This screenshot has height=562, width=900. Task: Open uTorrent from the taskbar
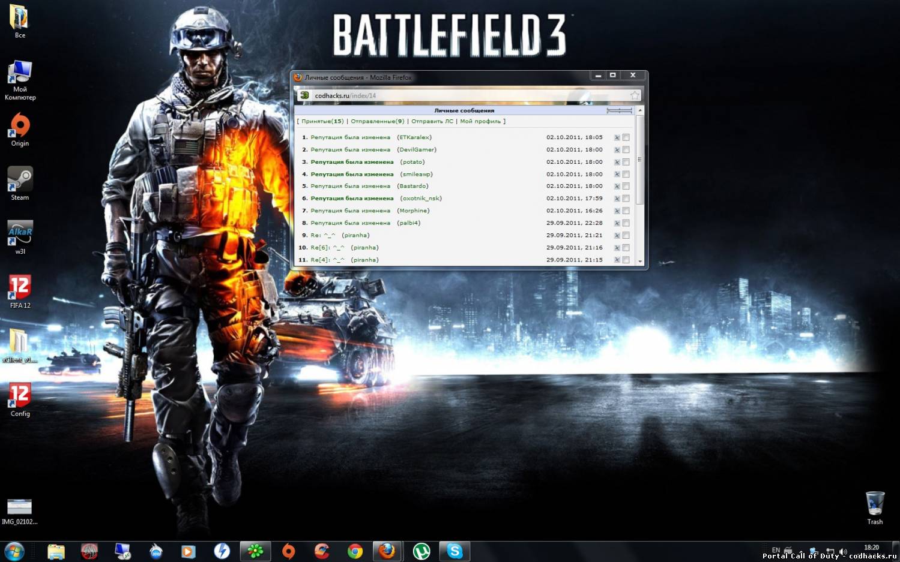click(x=421, y=551)
